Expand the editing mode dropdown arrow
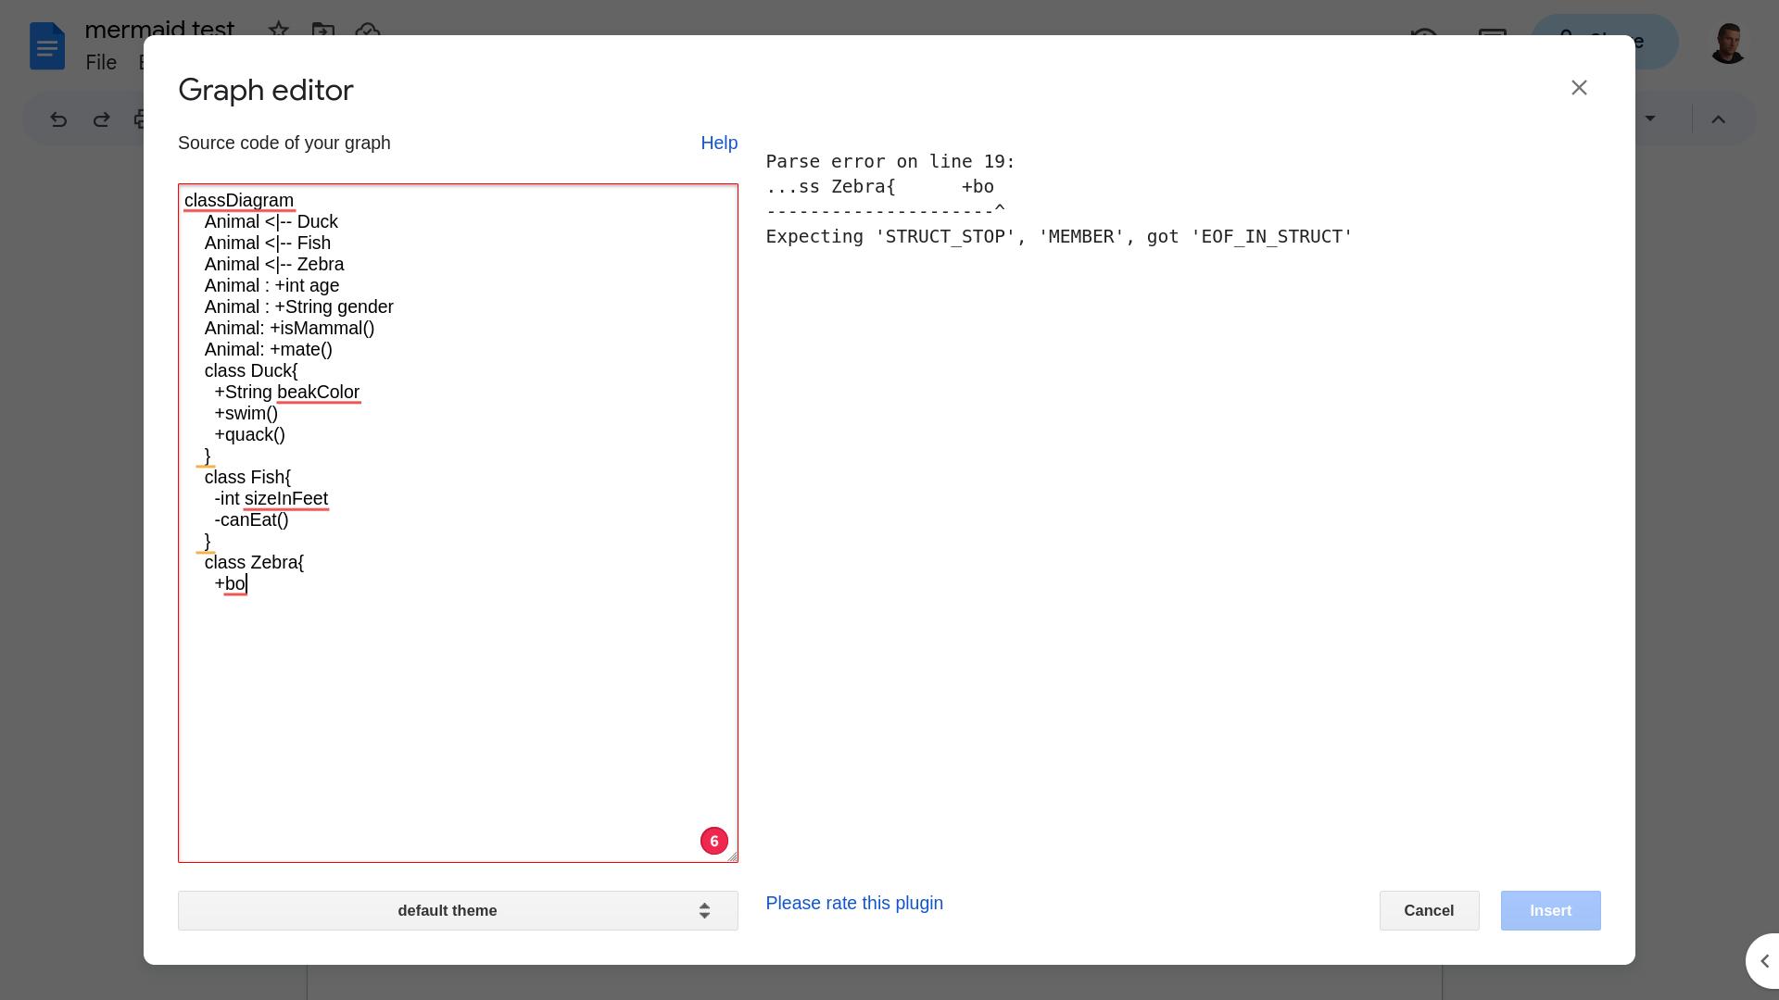 pos(1649,119)
